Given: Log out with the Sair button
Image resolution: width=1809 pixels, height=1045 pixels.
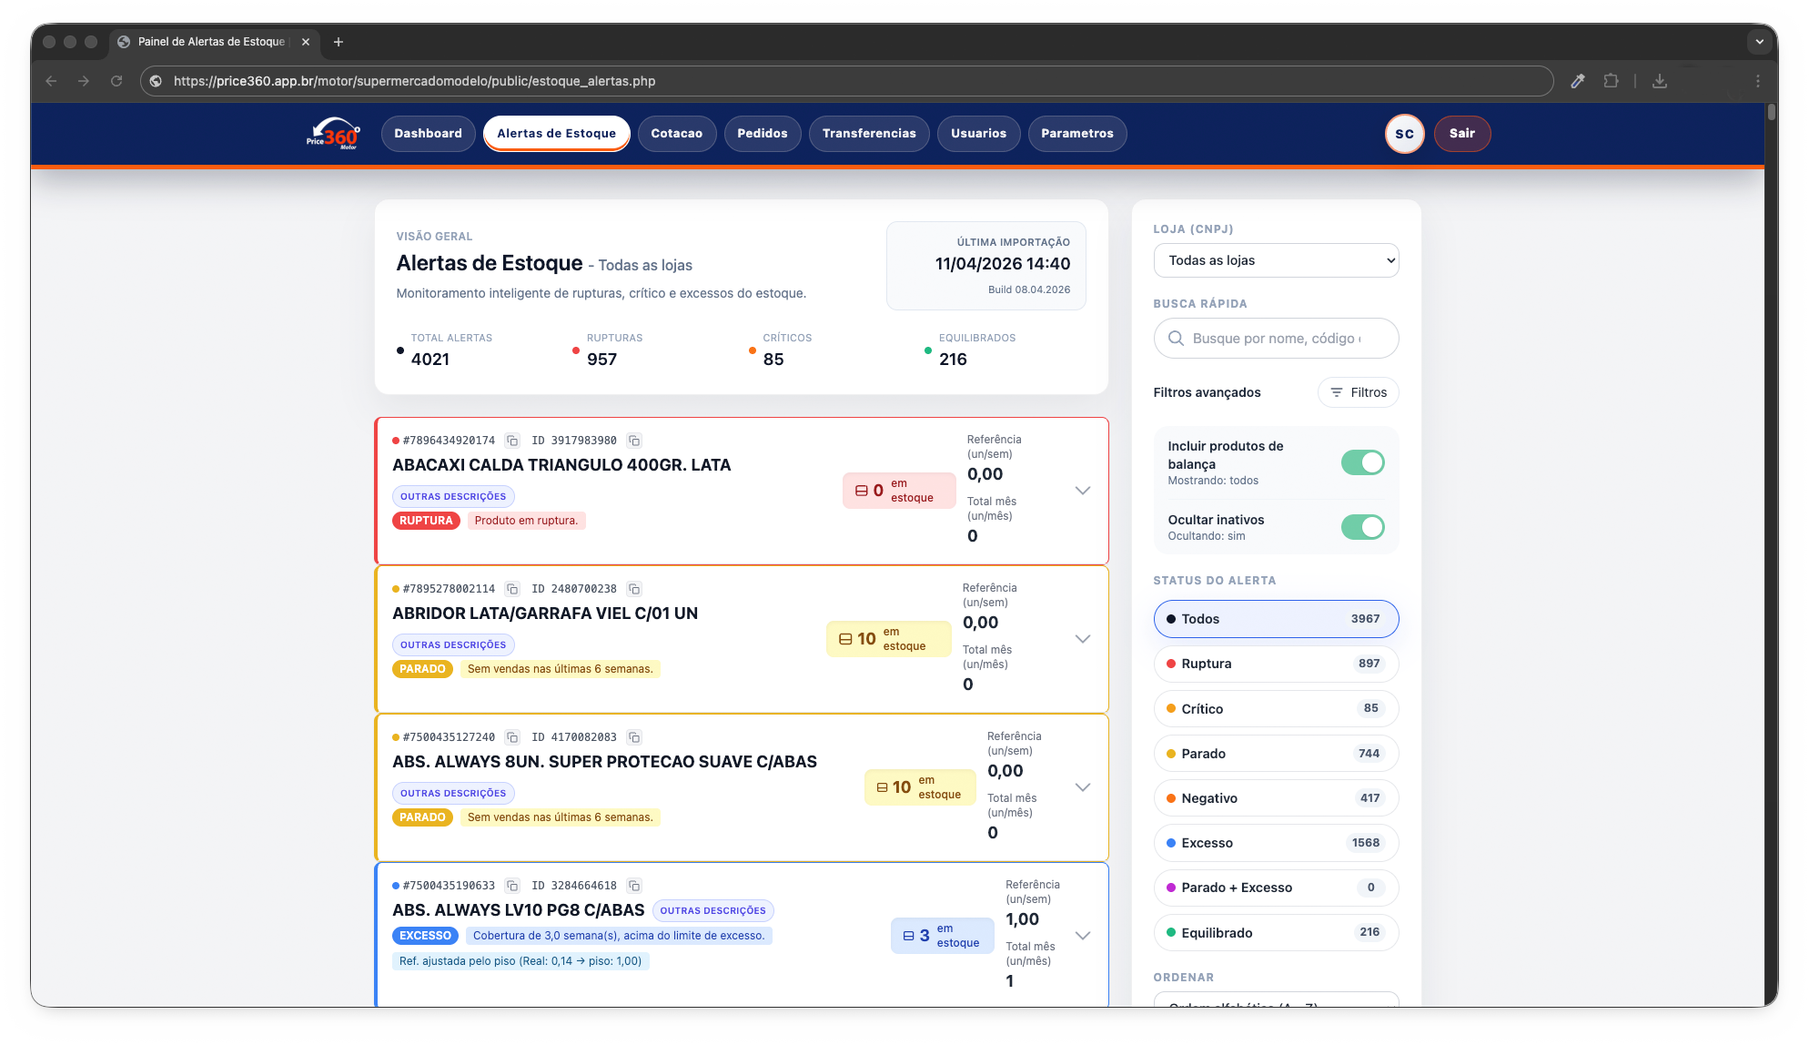Looking at the screenshot, I should [x=1461, y=134].
